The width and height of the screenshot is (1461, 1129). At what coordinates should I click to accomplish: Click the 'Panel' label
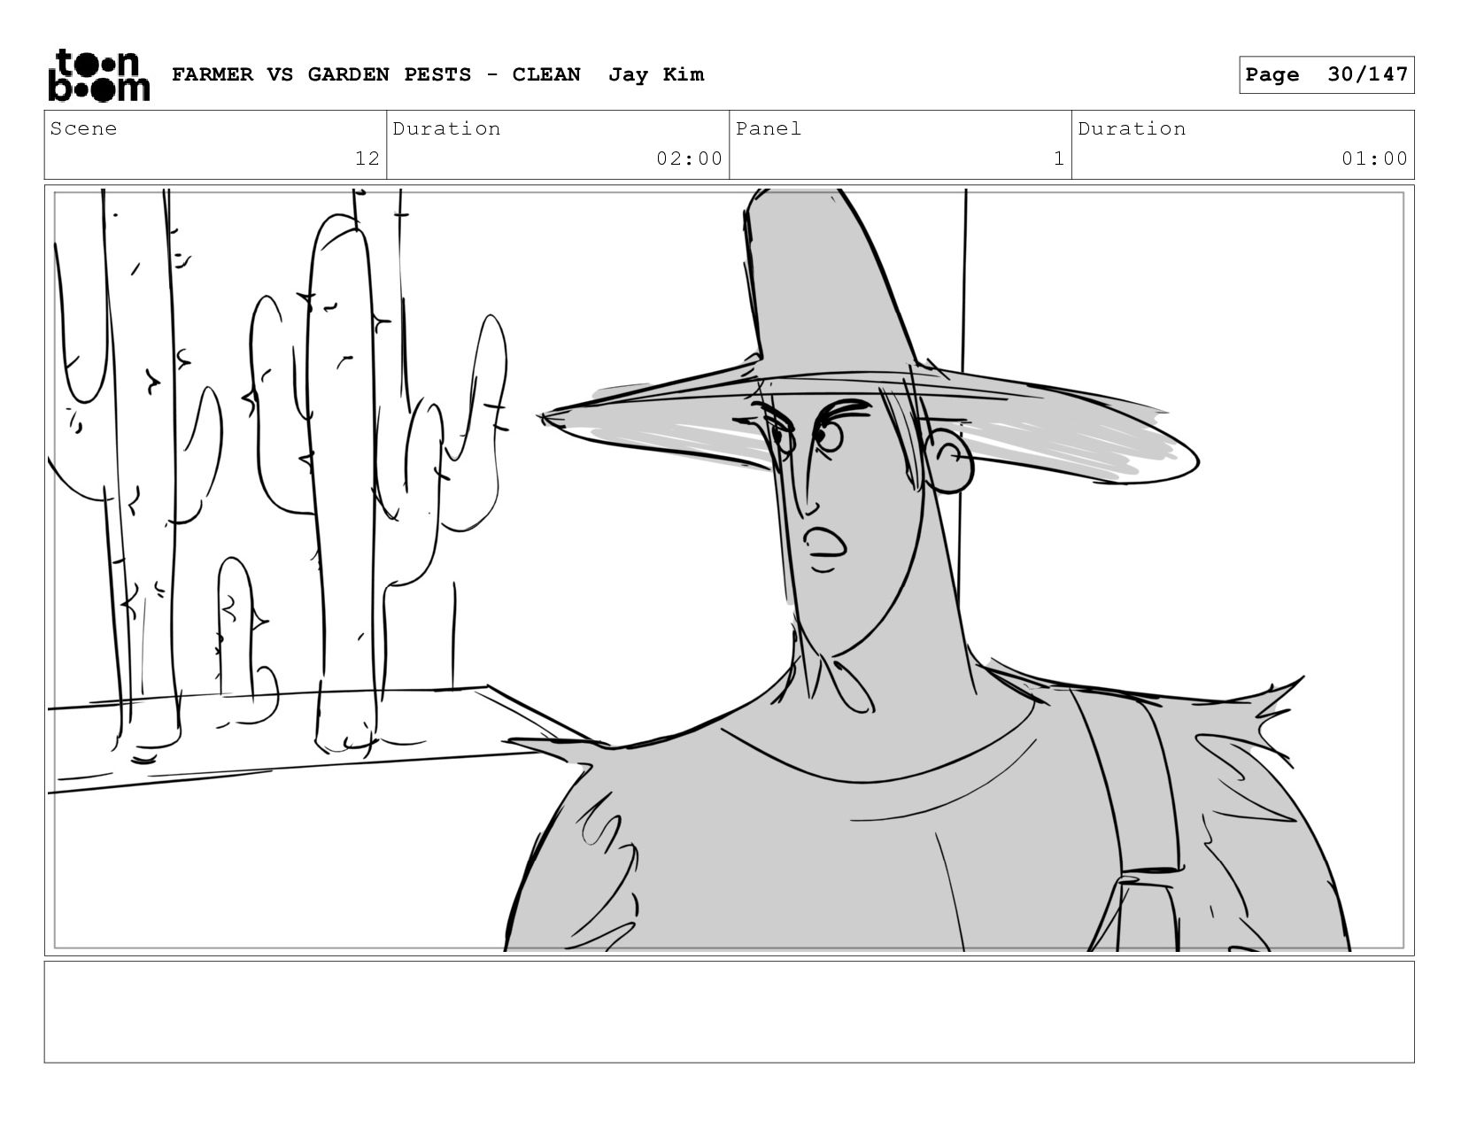click(769, 128)
